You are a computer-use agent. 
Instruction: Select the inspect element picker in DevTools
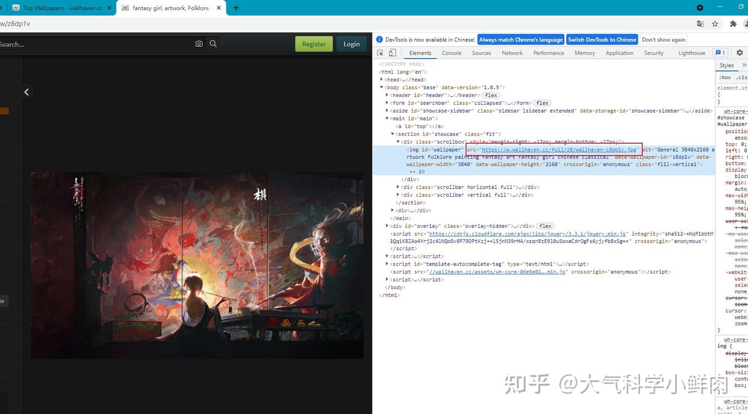(380, 52)
